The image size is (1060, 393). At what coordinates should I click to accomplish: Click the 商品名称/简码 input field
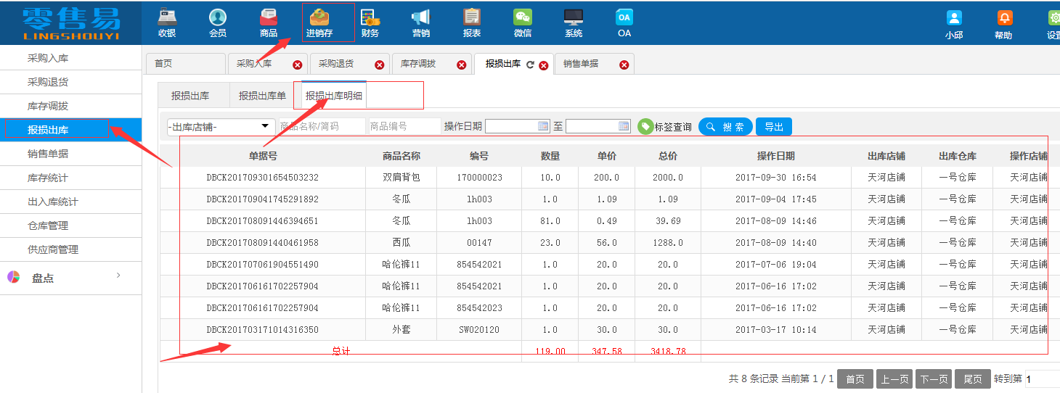[322, 126]
